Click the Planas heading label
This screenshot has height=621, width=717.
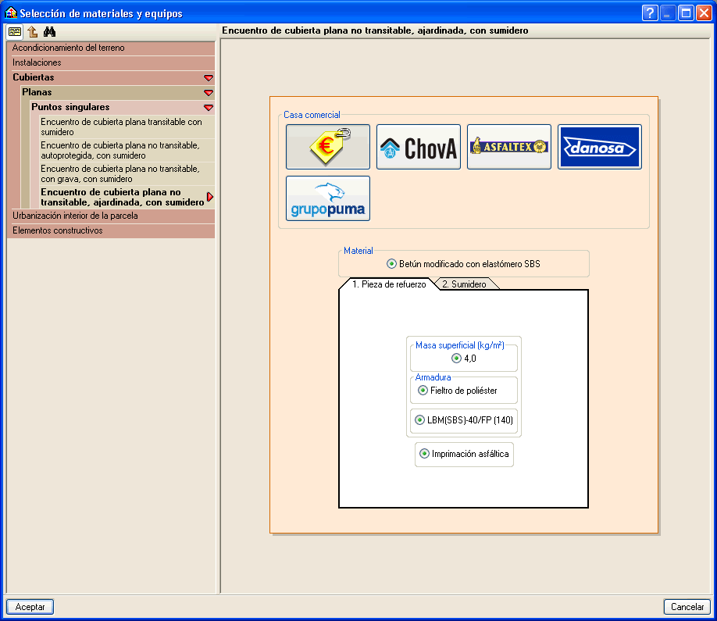(37, 92)
